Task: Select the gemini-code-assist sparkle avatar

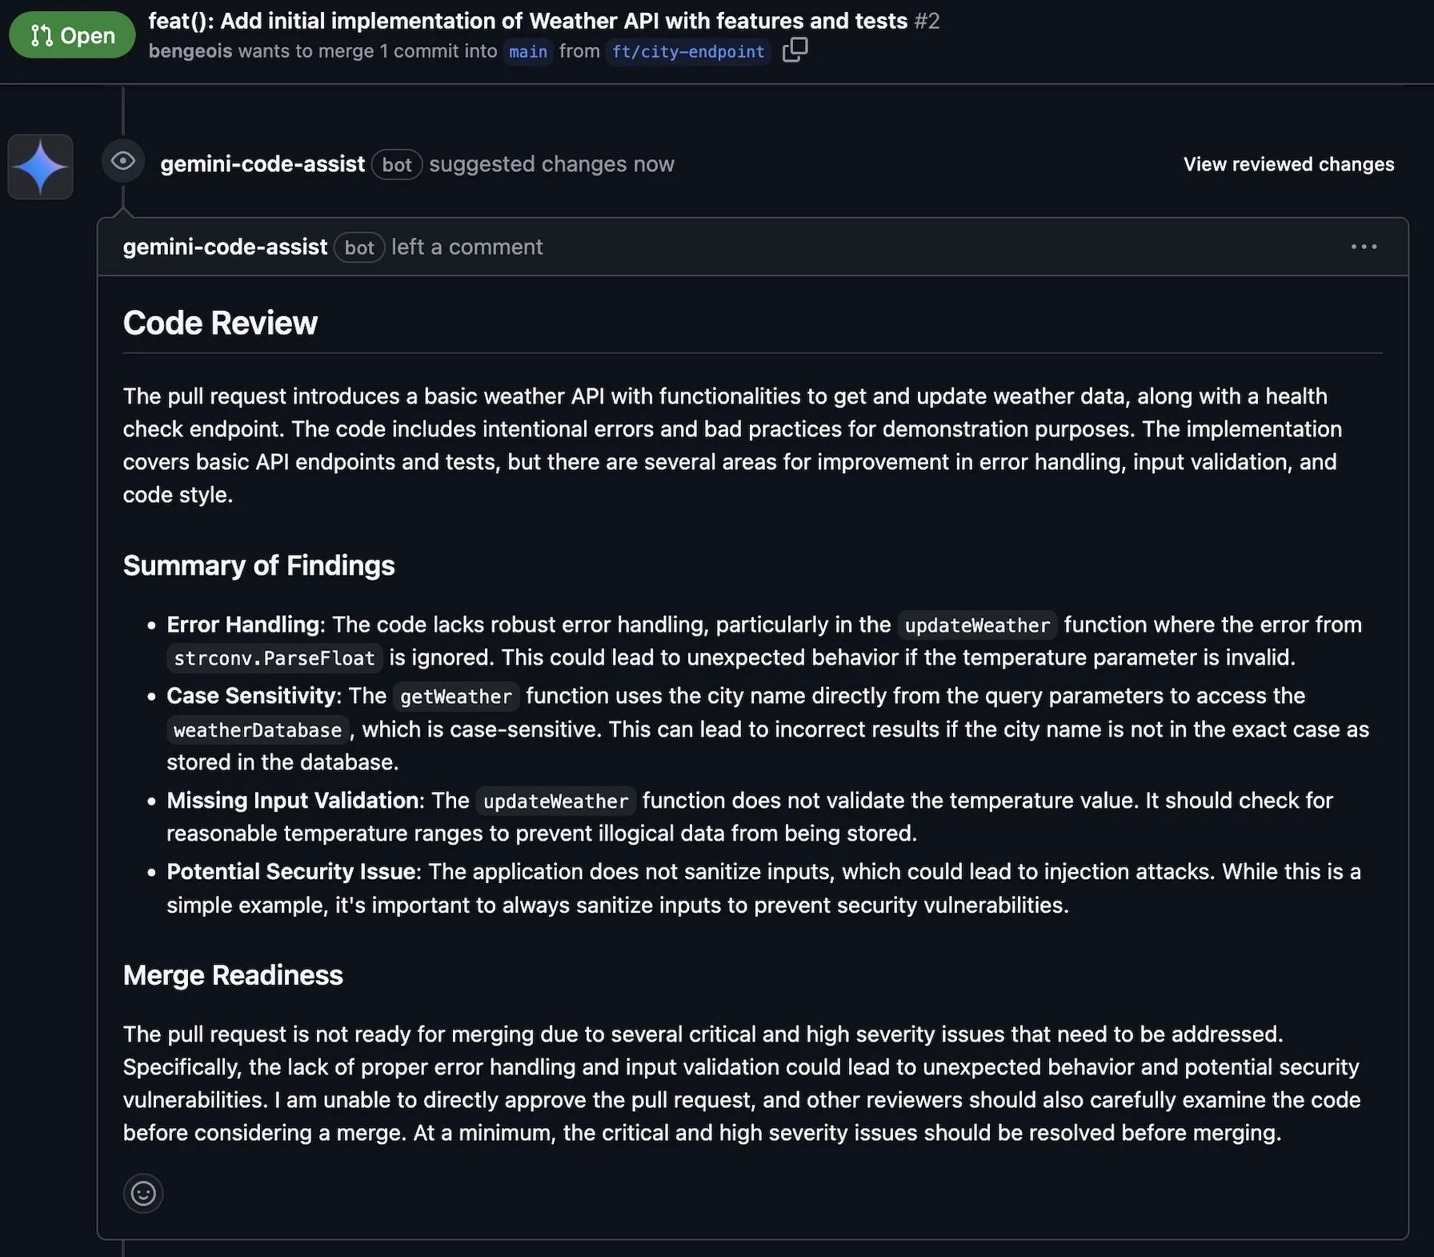Action: click(x=40, y=166)
